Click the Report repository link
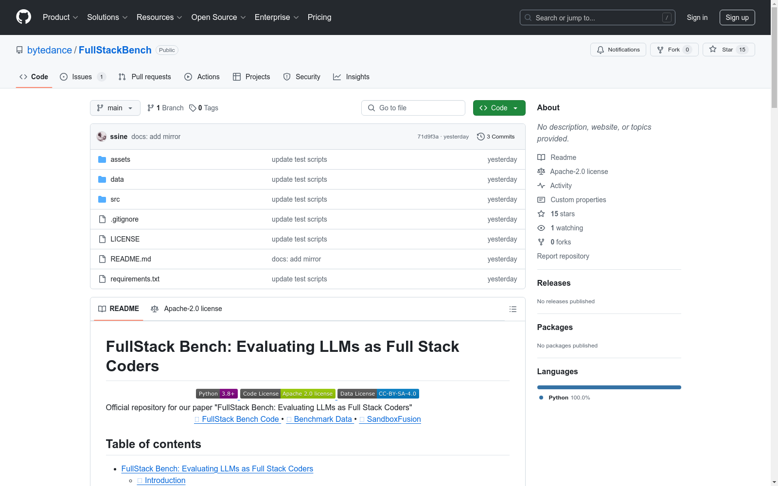The width and height of the screenshot is (778, 486). [563, 256]
